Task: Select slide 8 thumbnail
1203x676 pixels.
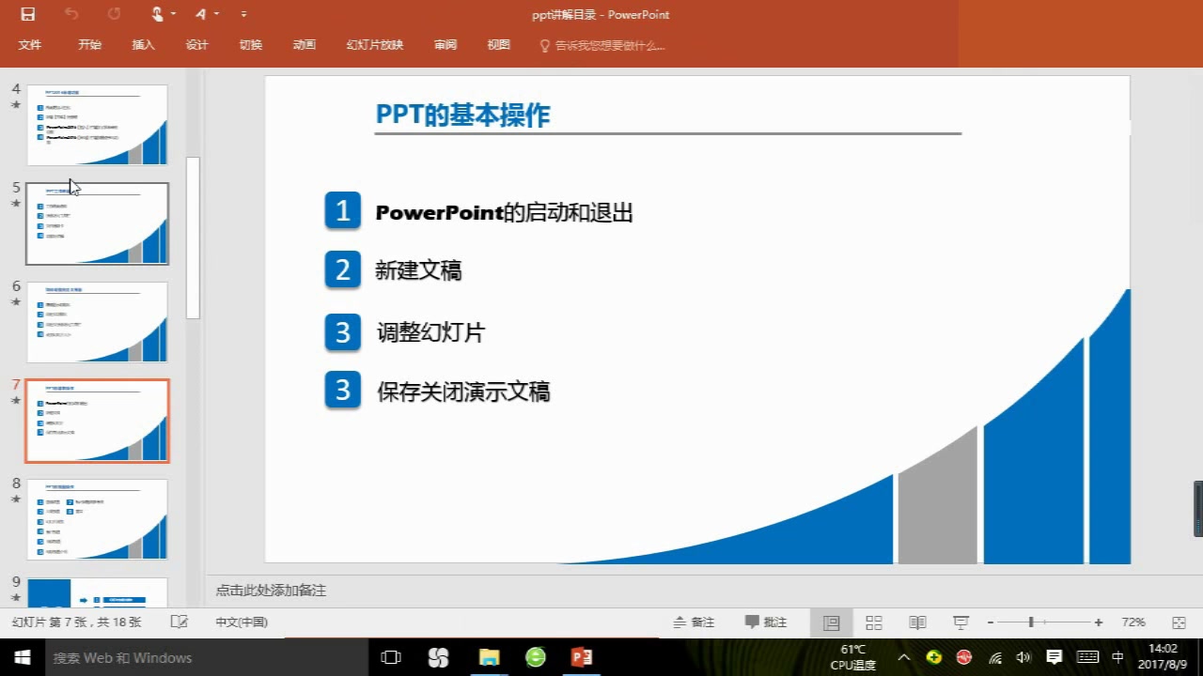Action: (x=98, y=519)
